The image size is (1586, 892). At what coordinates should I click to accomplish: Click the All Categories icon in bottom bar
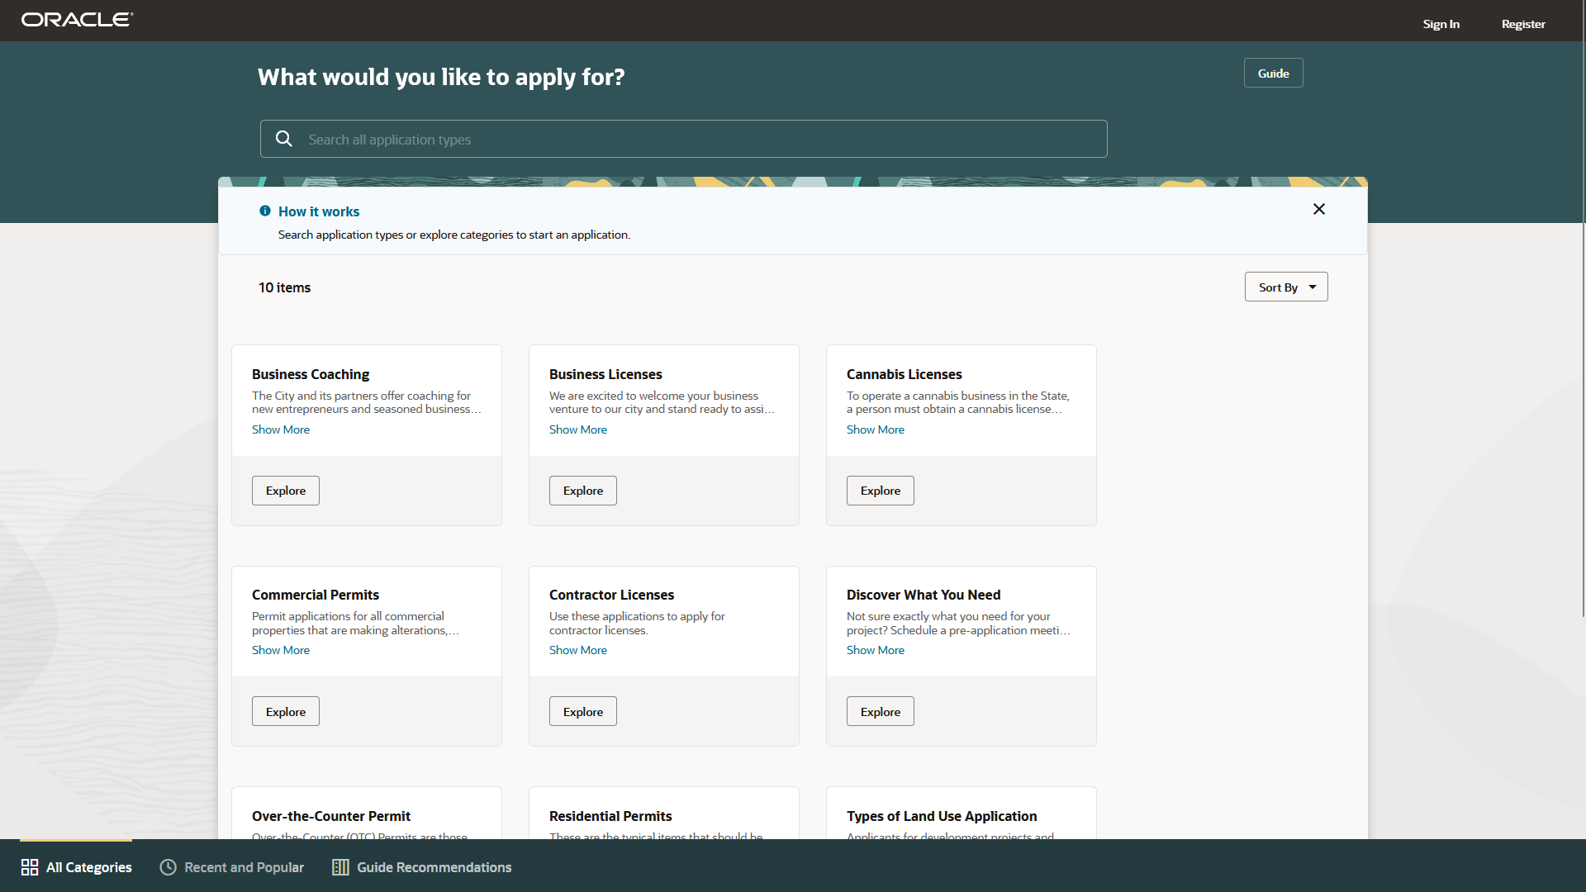point(28,867)
